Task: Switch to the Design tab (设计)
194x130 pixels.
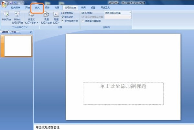Action: [47, 7]
